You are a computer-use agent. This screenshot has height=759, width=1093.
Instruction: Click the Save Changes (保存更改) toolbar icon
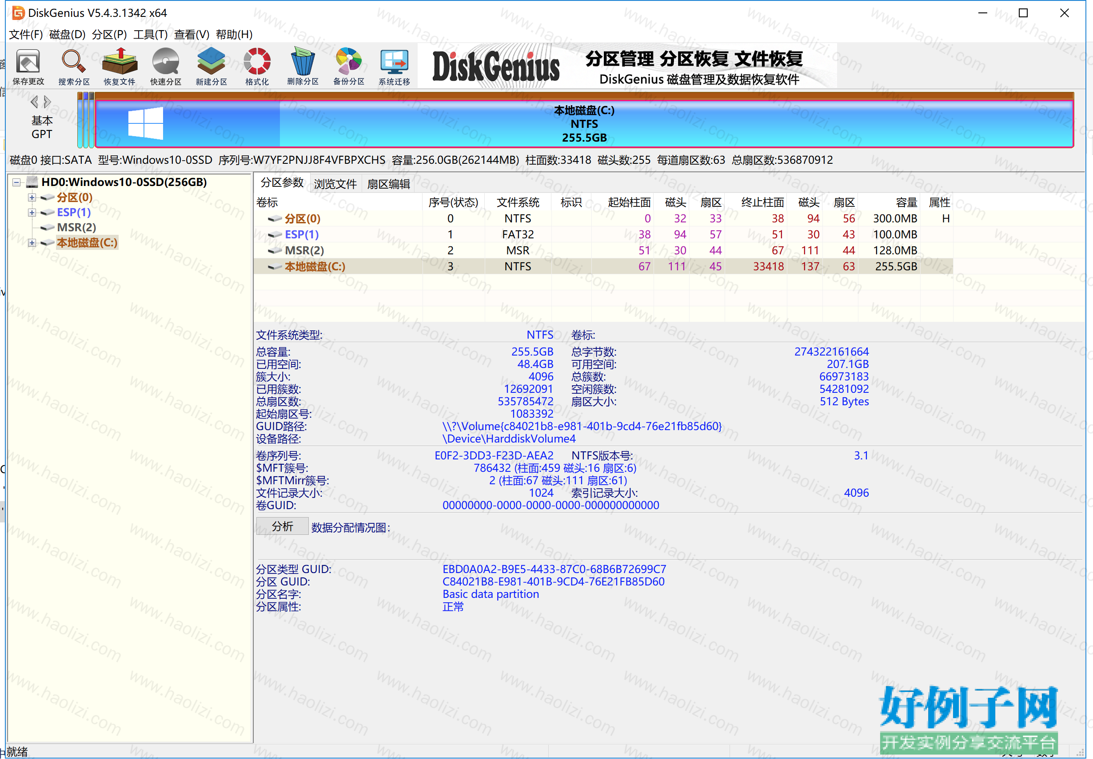click(x=28, y=67)
